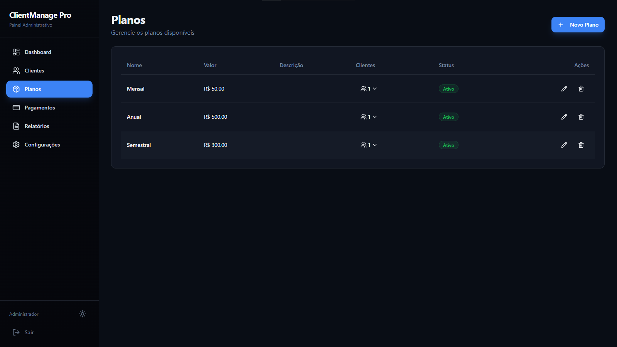Toggle the light/dark theme sun icon

pyautogui.click(x=82, y=314)
